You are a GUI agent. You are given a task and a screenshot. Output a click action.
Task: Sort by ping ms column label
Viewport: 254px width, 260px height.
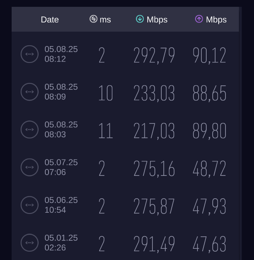(105, 20)
